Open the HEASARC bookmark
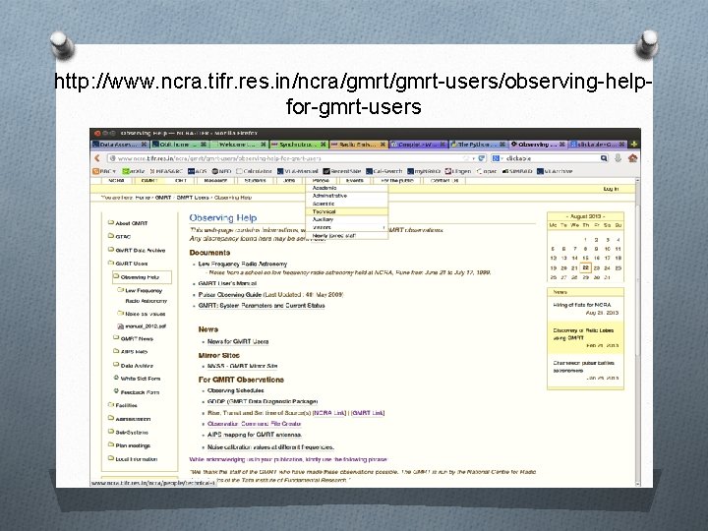Viewport: 708px width, 531px height. point(166,171)
